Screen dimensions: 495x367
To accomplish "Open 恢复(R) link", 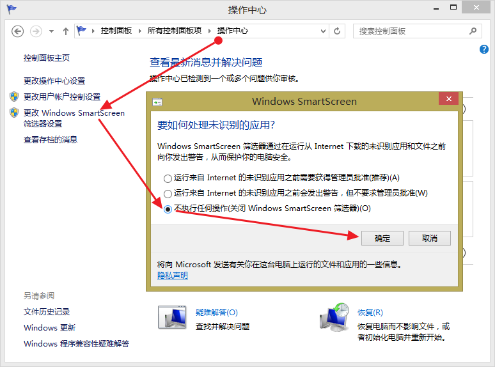I will click(x=370, y=313).
